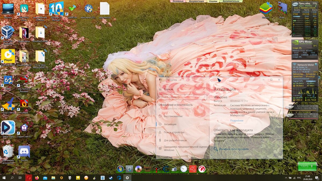Open the Discord desktop shortcut
The height and width of the screenshot is (181, 322).
[x=24, y=153]
